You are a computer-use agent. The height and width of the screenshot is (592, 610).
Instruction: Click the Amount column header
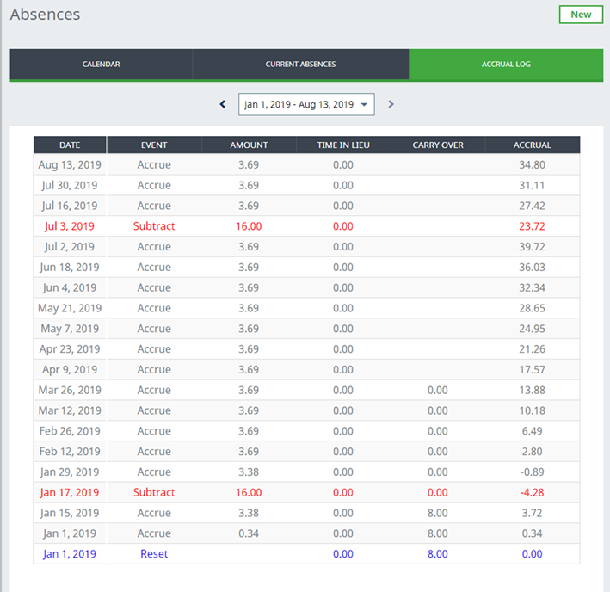(x=249, y=145)
